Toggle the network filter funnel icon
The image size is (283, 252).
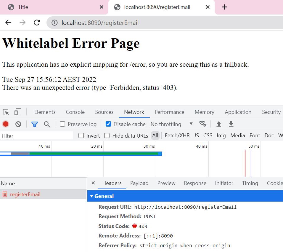[34, 124]
